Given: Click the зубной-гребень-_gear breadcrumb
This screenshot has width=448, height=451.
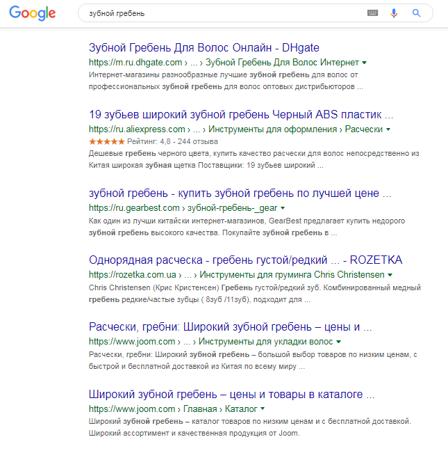Looking at the screenshot, I should pyautogui.click(x=233, y=208).
